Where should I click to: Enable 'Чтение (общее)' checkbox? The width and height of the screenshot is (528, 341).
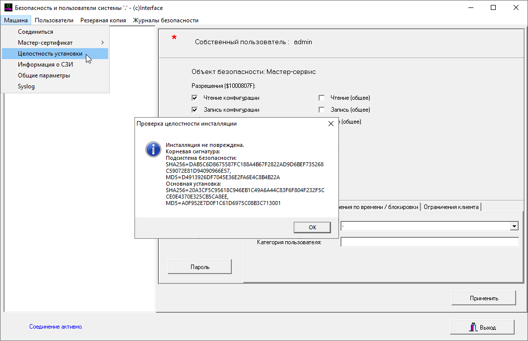click(x=322, y=98)
